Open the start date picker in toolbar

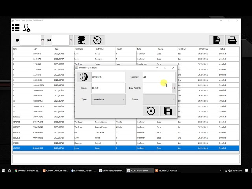point(43,40)
